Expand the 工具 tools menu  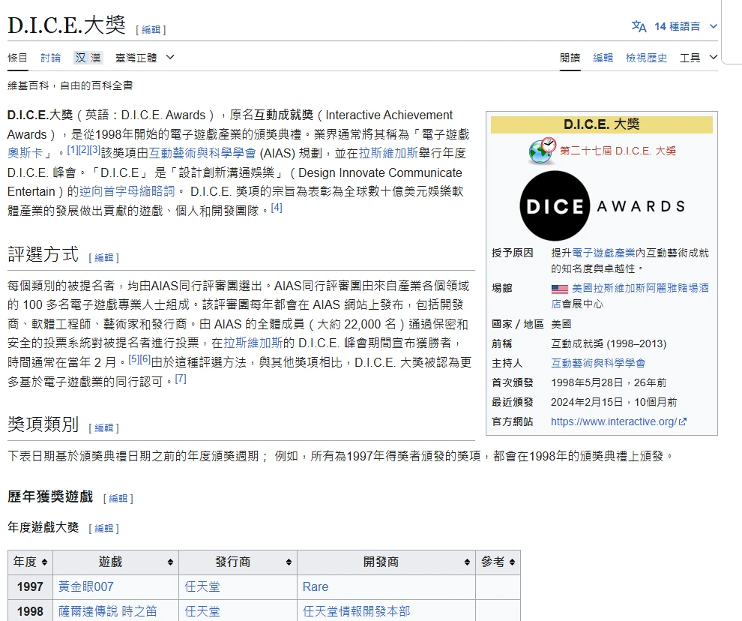(x=699, y=58)
